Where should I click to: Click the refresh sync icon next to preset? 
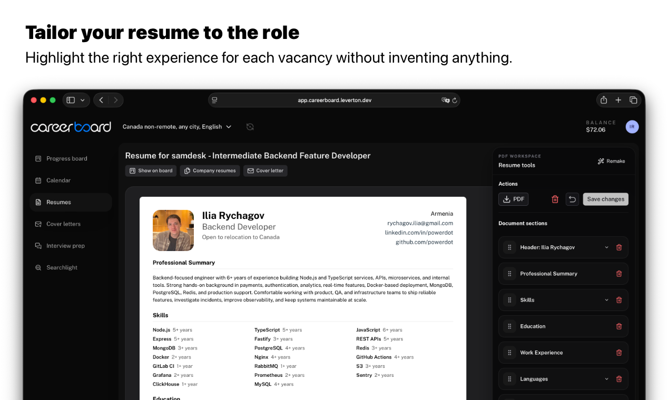click(250, 127)
